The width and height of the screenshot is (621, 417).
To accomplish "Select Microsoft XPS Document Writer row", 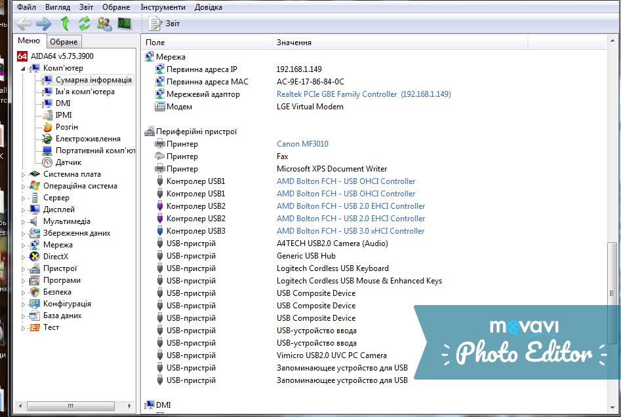I will click(374, 169).
